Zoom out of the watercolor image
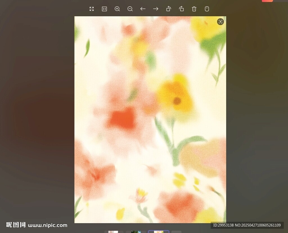Screen dimensions: 288x233 point(130,9)
